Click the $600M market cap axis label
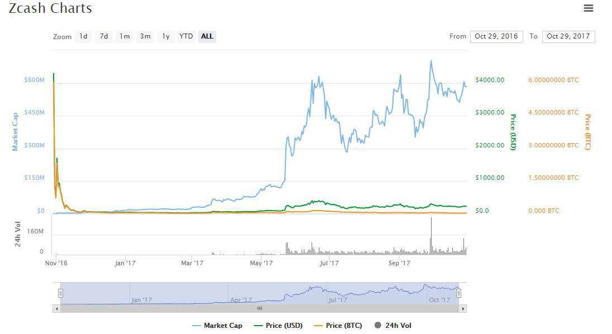Image resolution: width=612 pixels, height=334 pixels. pyautogui.click(x=35, y=80)
